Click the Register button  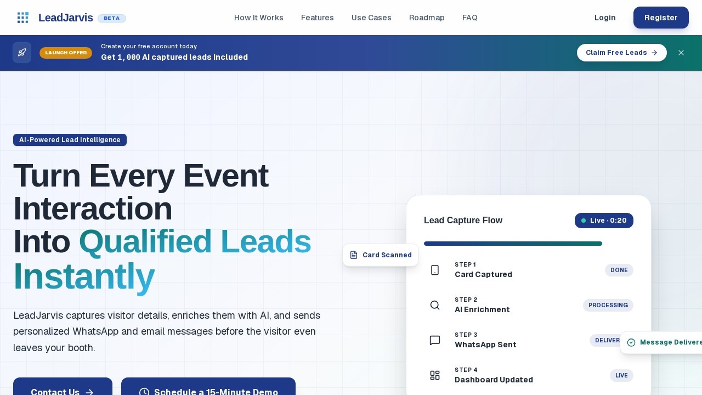click(x=661, y=18)
